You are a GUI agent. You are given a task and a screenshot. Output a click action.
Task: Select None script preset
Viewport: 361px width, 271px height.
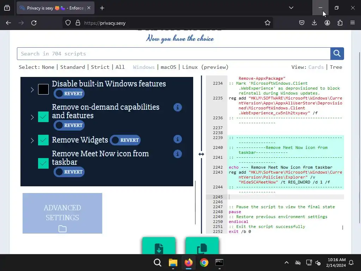[x=48, y=67]
